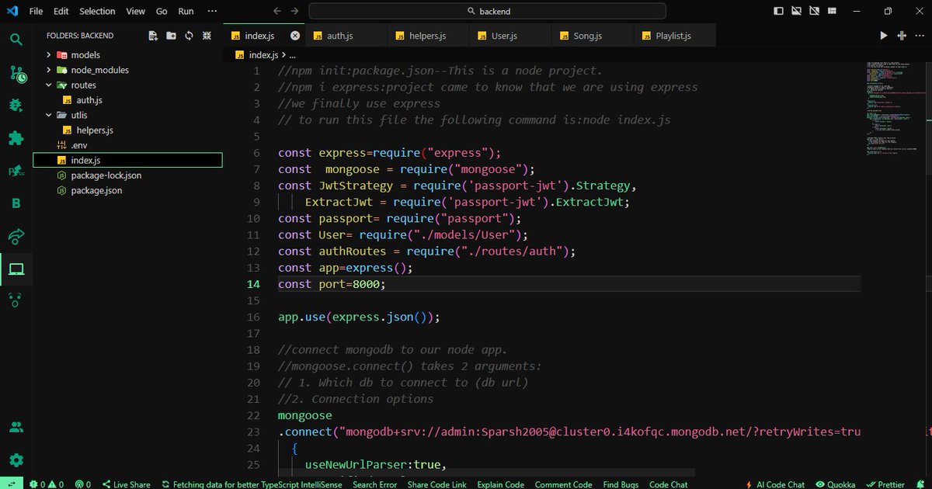Open the Accounts icon in the activity bar
Screen dimensions: 932x489
click(x=16, y=427)
